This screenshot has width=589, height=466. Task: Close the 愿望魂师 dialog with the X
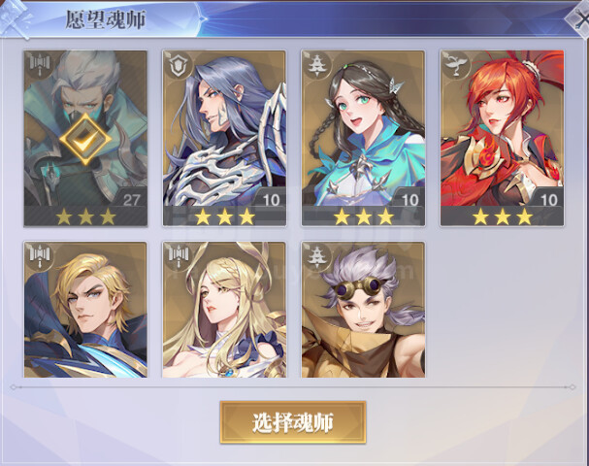click(x=579, y=19)
